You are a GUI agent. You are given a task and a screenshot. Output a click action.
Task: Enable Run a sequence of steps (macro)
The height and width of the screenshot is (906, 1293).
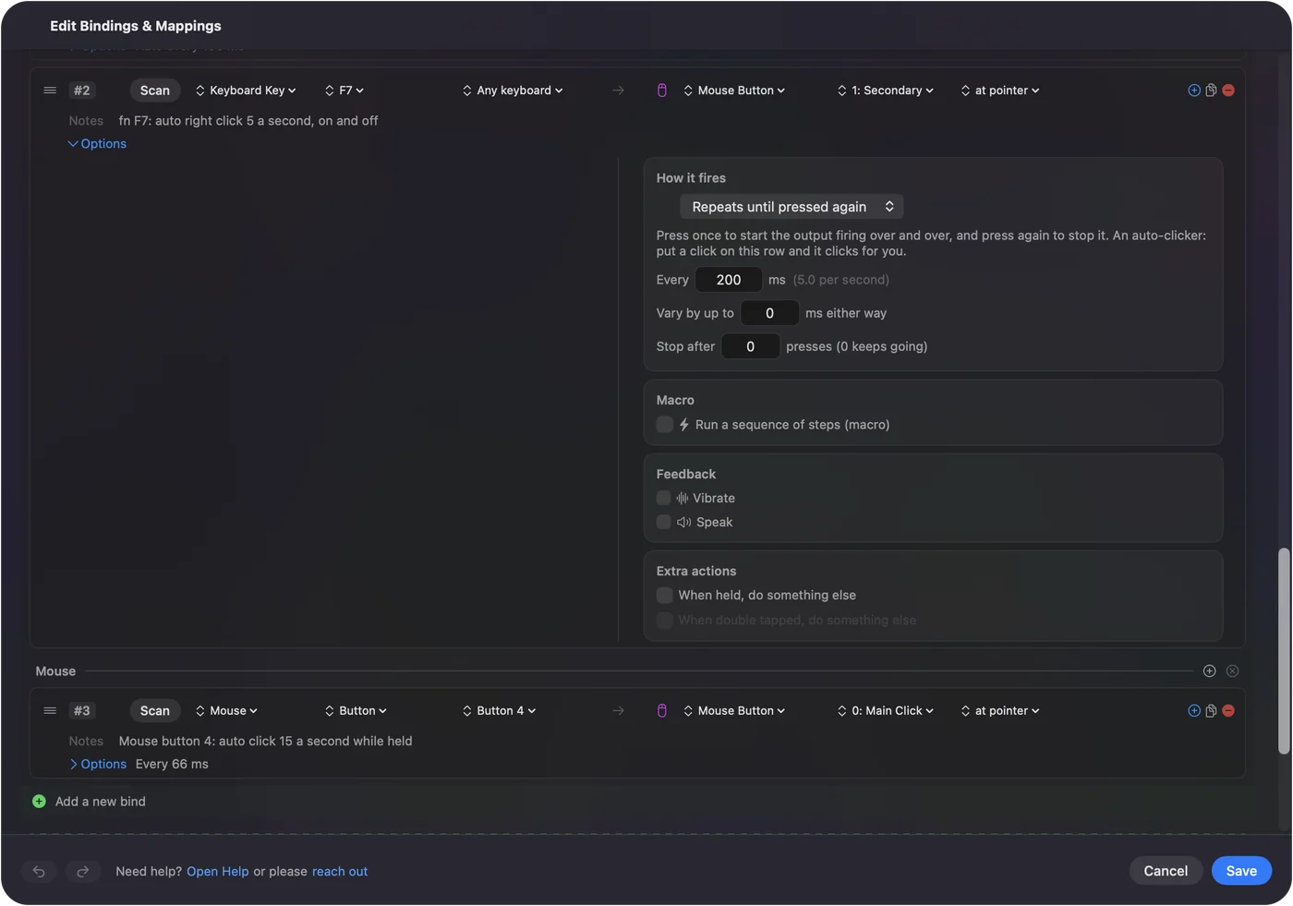coord(665,425)
